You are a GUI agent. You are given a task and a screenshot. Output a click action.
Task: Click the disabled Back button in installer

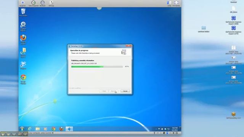[x=104, y=91]
